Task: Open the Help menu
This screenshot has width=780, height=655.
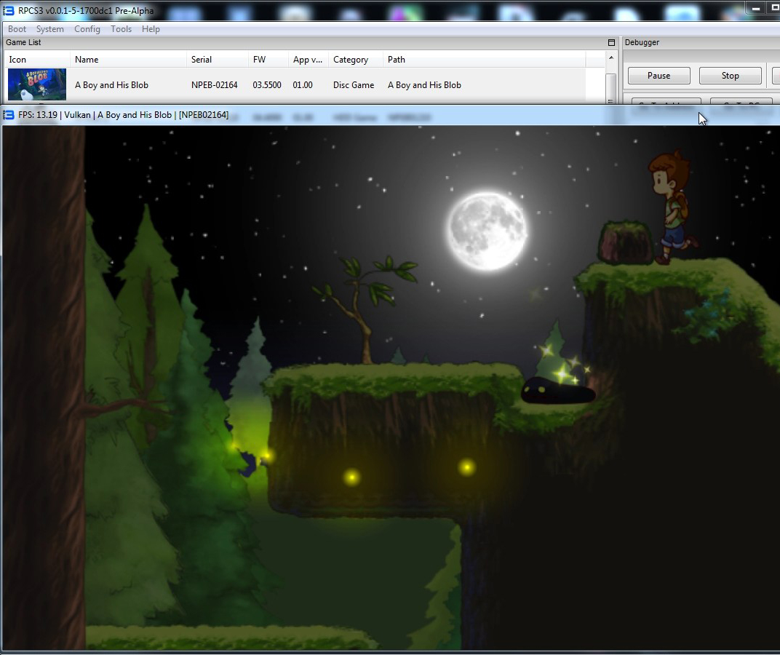Action: 151,29
